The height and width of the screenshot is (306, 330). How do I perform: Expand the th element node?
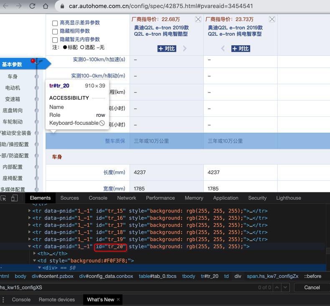click(35, 253)
